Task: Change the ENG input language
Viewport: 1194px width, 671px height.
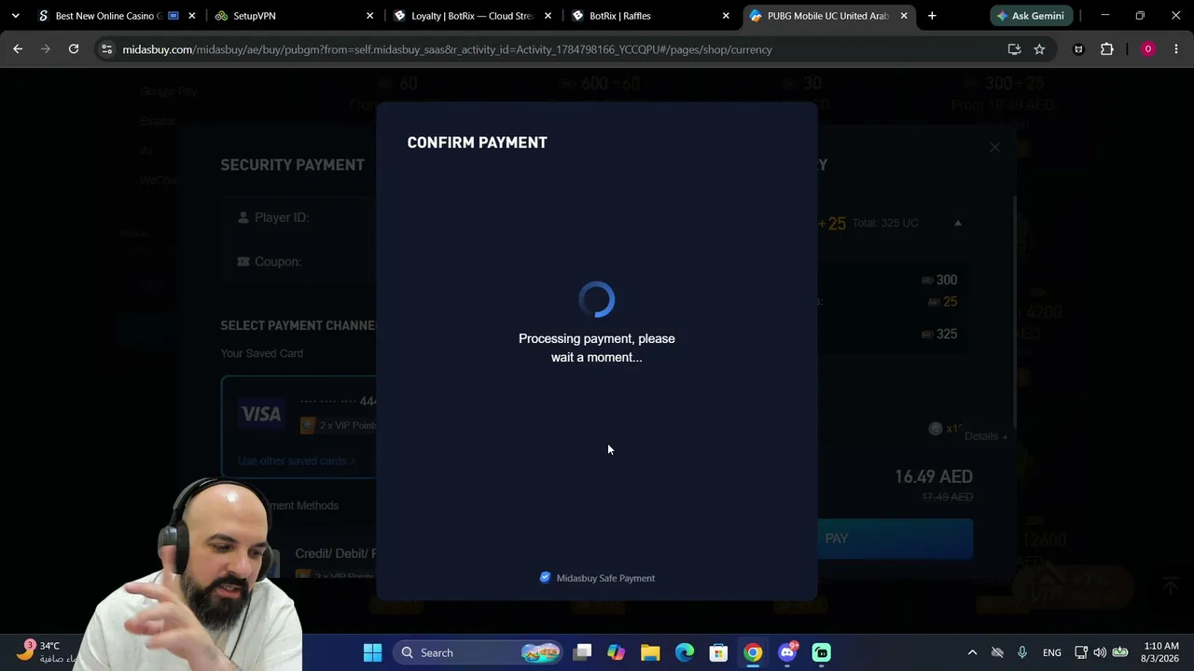Action: point(1052,652)
